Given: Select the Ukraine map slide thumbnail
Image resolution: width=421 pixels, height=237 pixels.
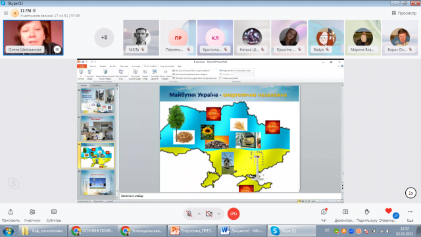Looking at the screenshot, I should [97, 155].
